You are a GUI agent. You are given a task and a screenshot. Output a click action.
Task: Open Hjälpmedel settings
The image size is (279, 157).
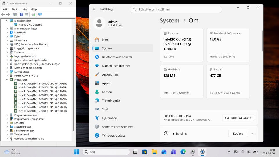point(123,118)
